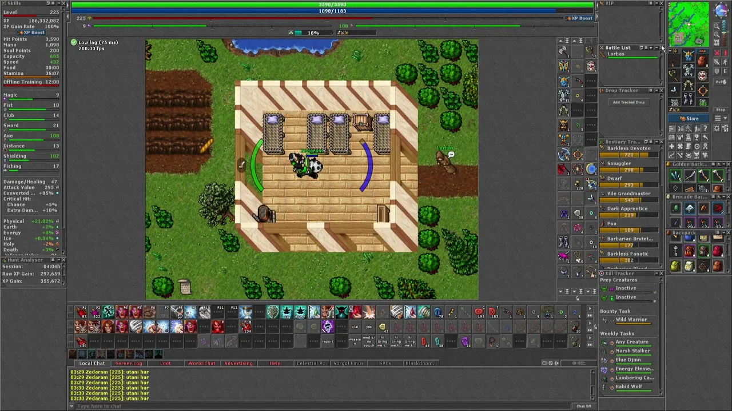732x411 pixels.
Task: Click the red X cancel icon in combat controls
Action: pyautogui.click(x=717, y=53)
